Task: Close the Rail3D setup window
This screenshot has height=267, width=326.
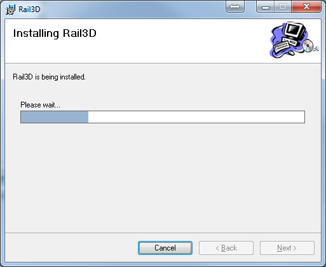Action: coord(306,6)
